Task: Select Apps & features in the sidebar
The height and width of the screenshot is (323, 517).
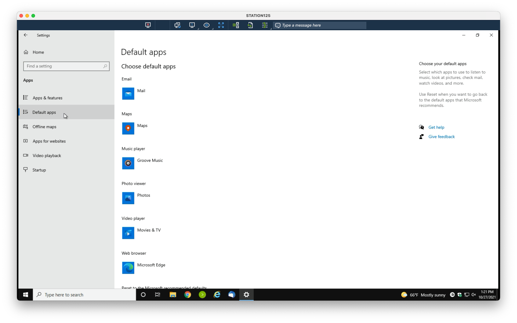Action: pos(47,98)
